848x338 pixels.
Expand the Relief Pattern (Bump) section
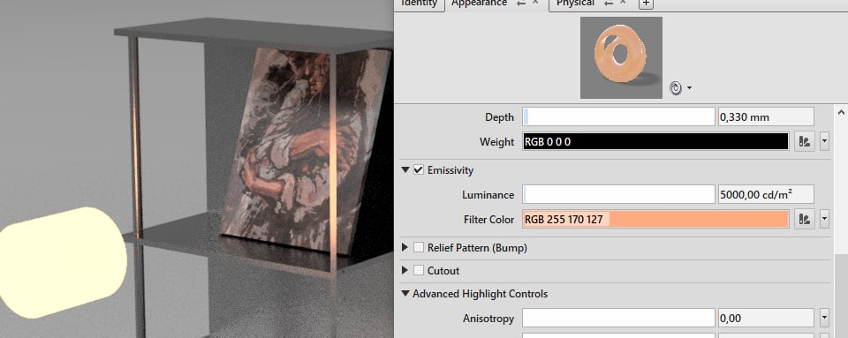click(x=405, y=248)
